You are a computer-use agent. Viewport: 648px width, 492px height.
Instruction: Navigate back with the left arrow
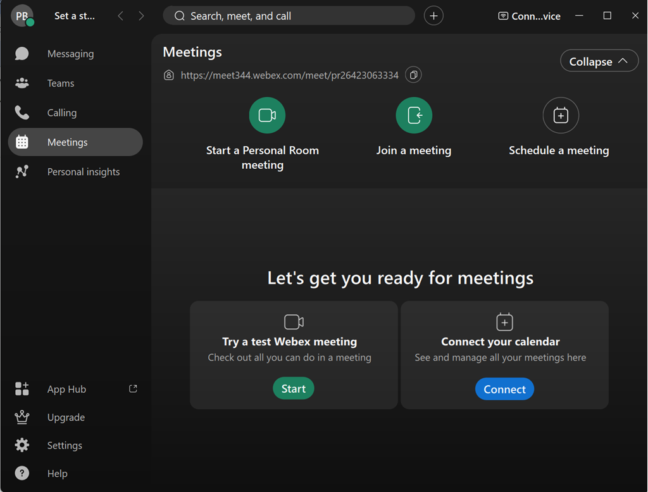click(x=120, y=16)
